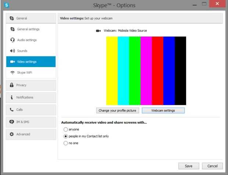Click the webcam icon next to Webcam label
228x175 pixels.
[98, 31]
